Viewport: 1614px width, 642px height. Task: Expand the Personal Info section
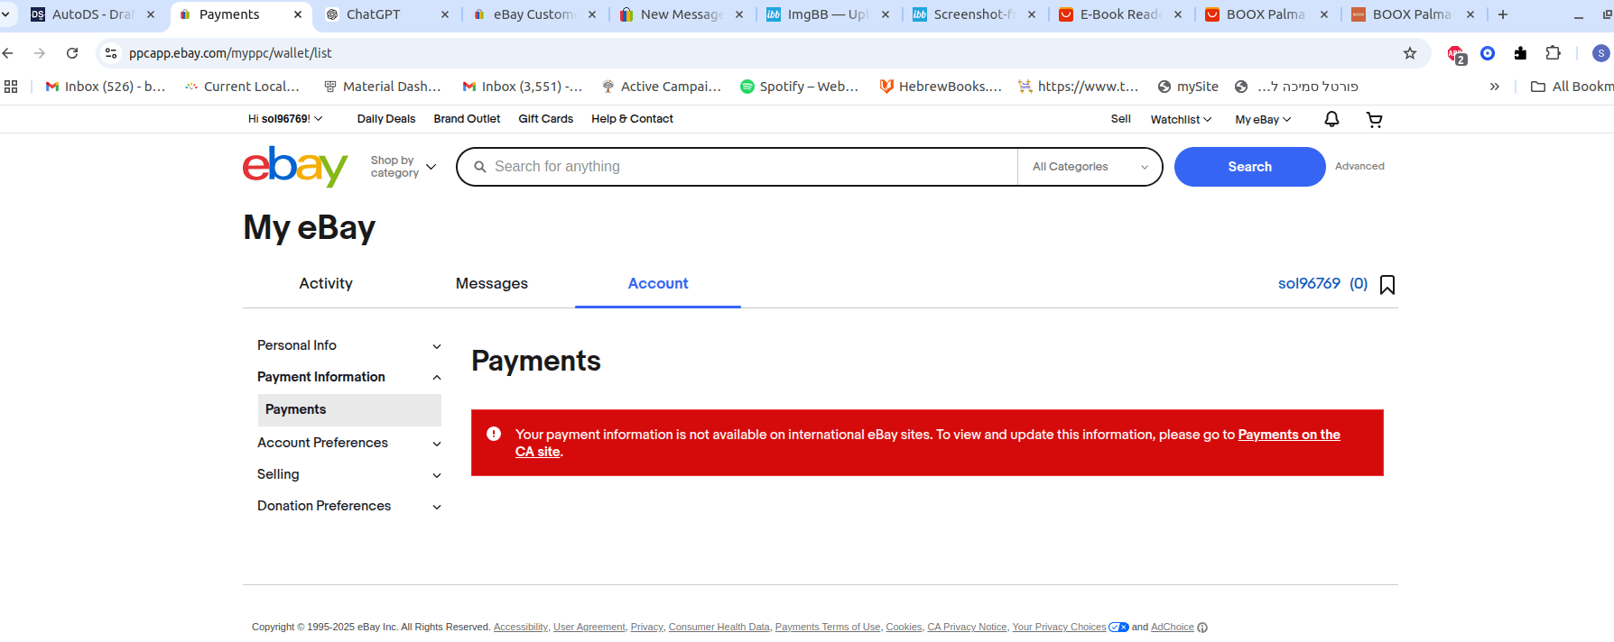(349, 345)
